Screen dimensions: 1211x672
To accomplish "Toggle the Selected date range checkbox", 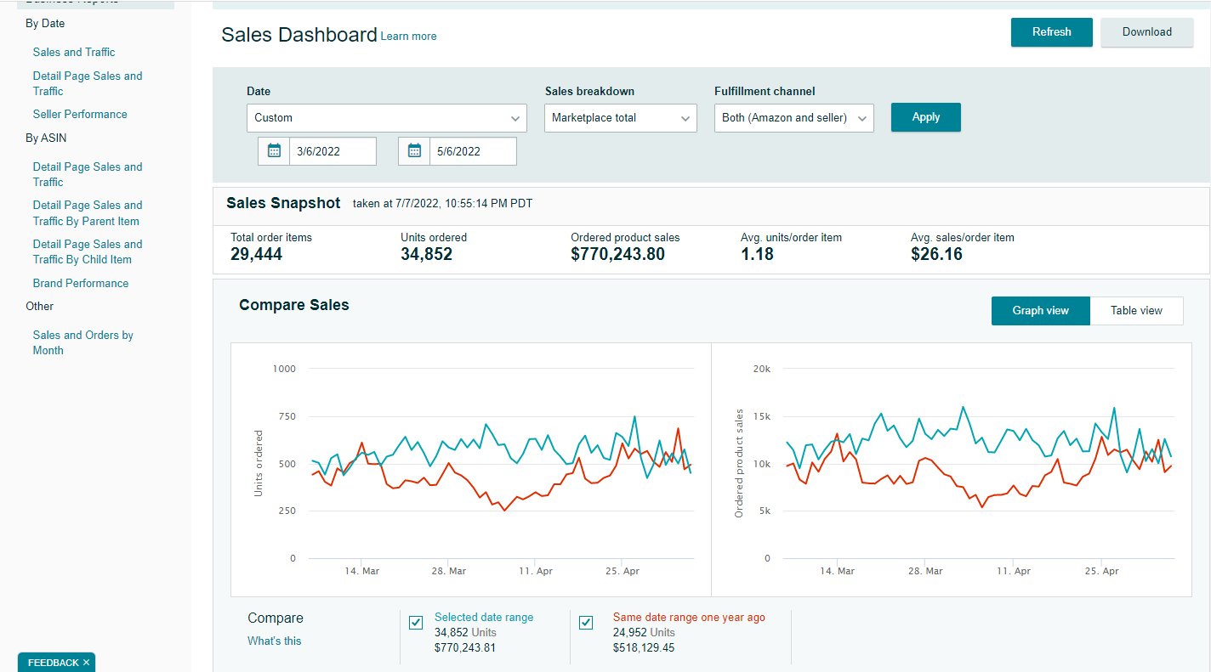I will coord(416,623).
